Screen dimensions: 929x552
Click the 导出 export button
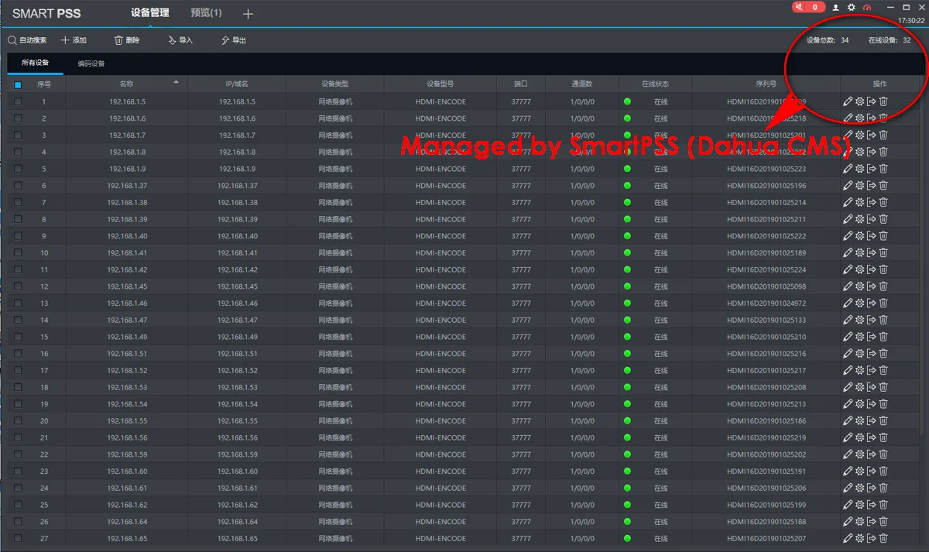234,40
